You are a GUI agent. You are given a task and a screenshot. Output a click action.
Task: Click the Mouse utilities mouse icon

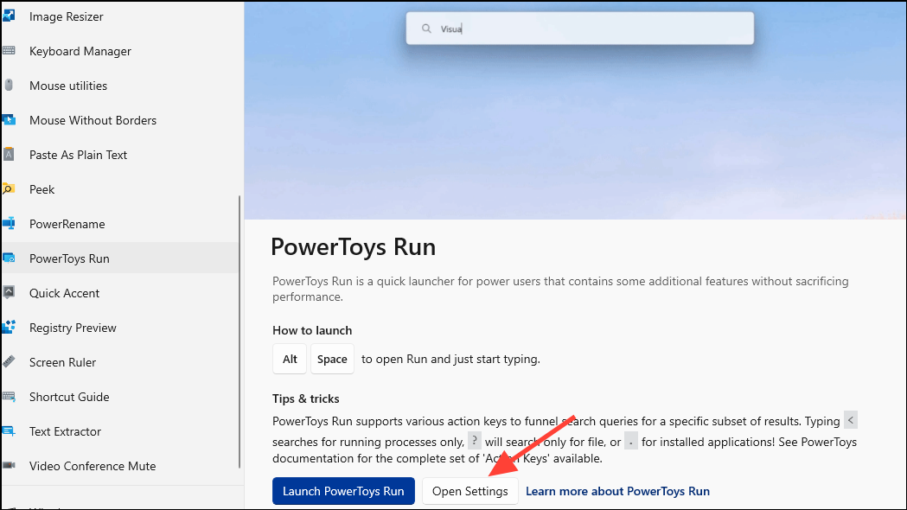coord(9,86)
